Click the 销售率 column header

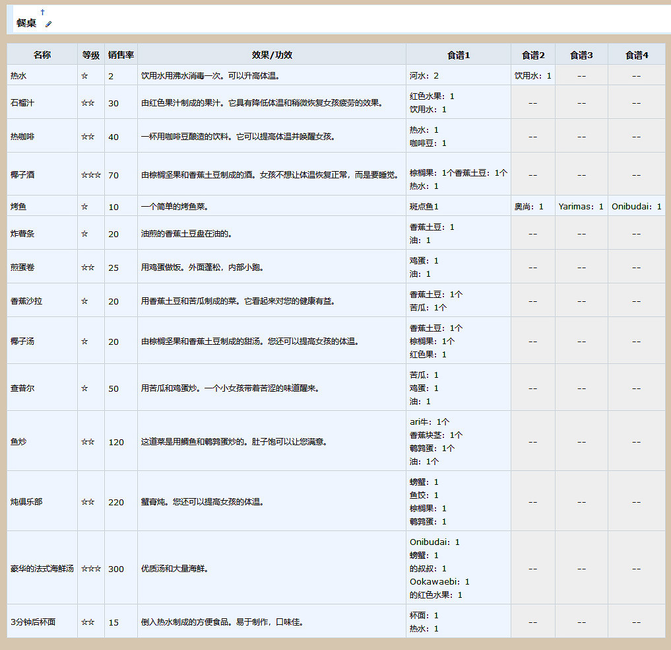pos(119,54)
